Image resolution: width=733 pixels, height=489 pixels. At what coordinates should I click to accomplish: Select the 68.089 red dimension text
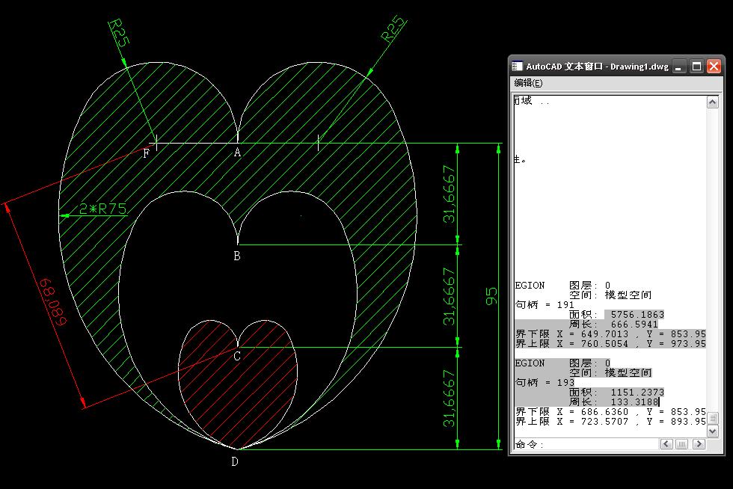pyautogui.click(x=53, y=302)
